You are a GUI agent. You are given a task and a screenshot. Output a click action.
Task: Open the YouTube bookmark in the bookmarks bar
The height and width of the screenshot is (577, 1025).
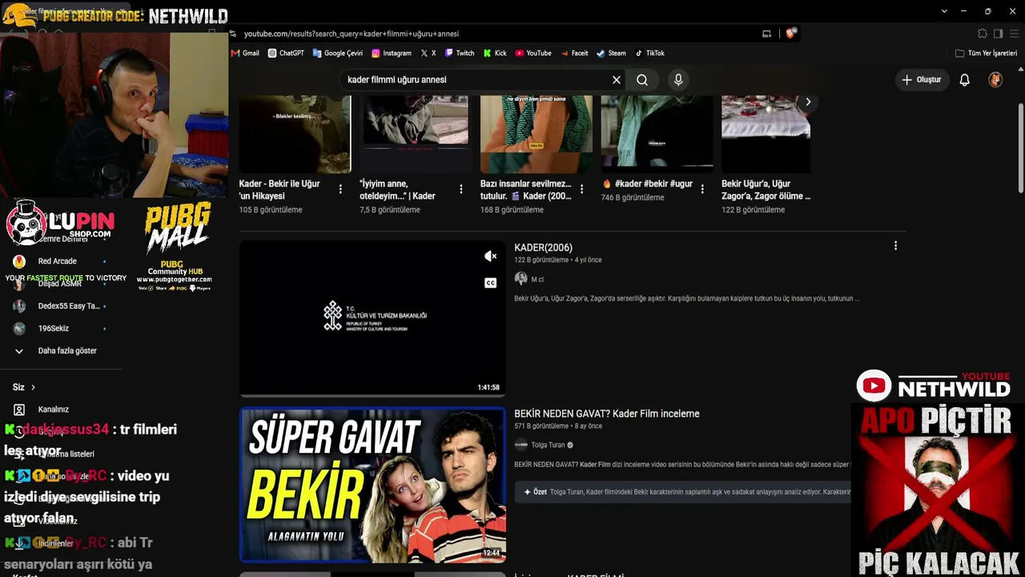533,53
